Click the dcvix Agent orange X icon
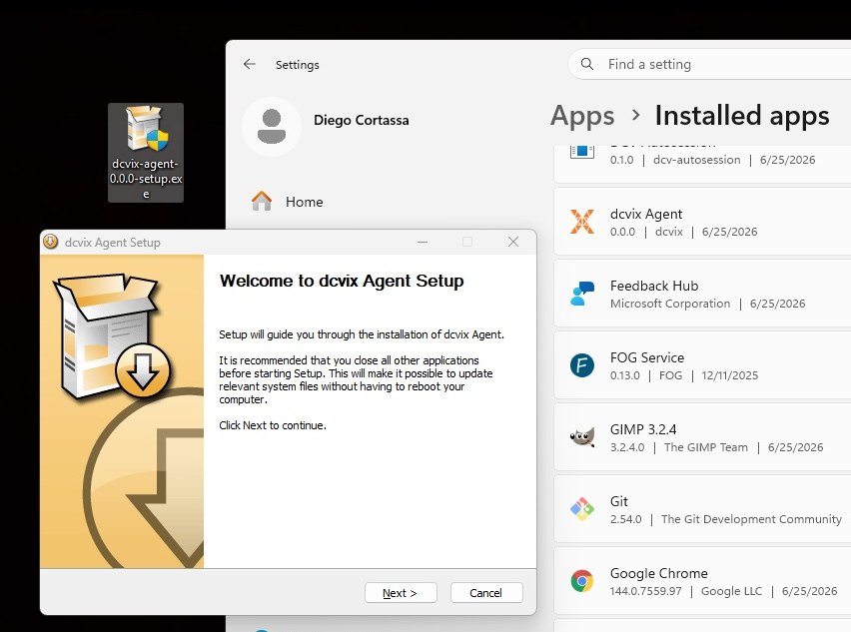This screenshot has height=632, width=851. [x=581, y=222]
